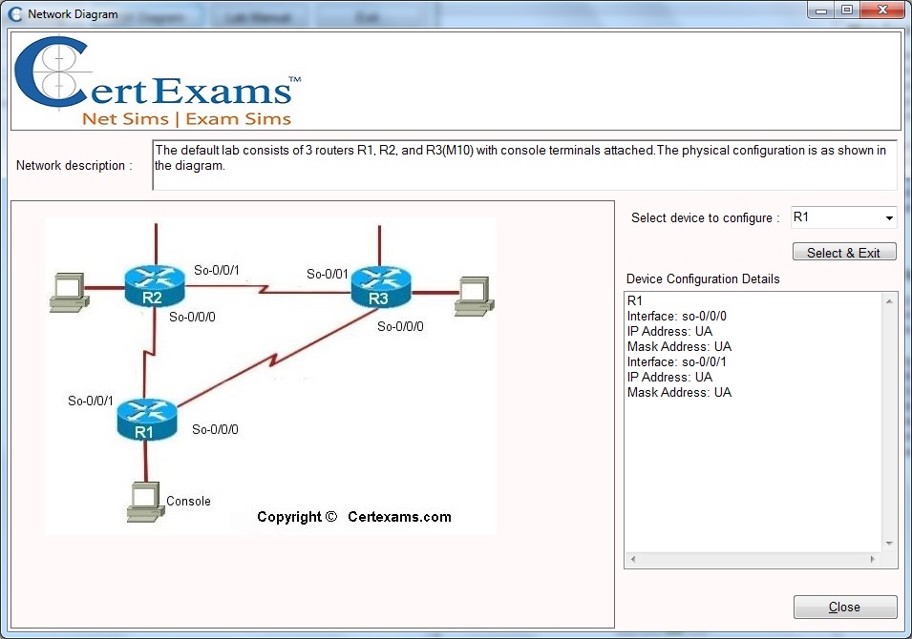Click the Network Diagram title bar icon
Screen dimensions: 912x639
[x=15, y=13]
